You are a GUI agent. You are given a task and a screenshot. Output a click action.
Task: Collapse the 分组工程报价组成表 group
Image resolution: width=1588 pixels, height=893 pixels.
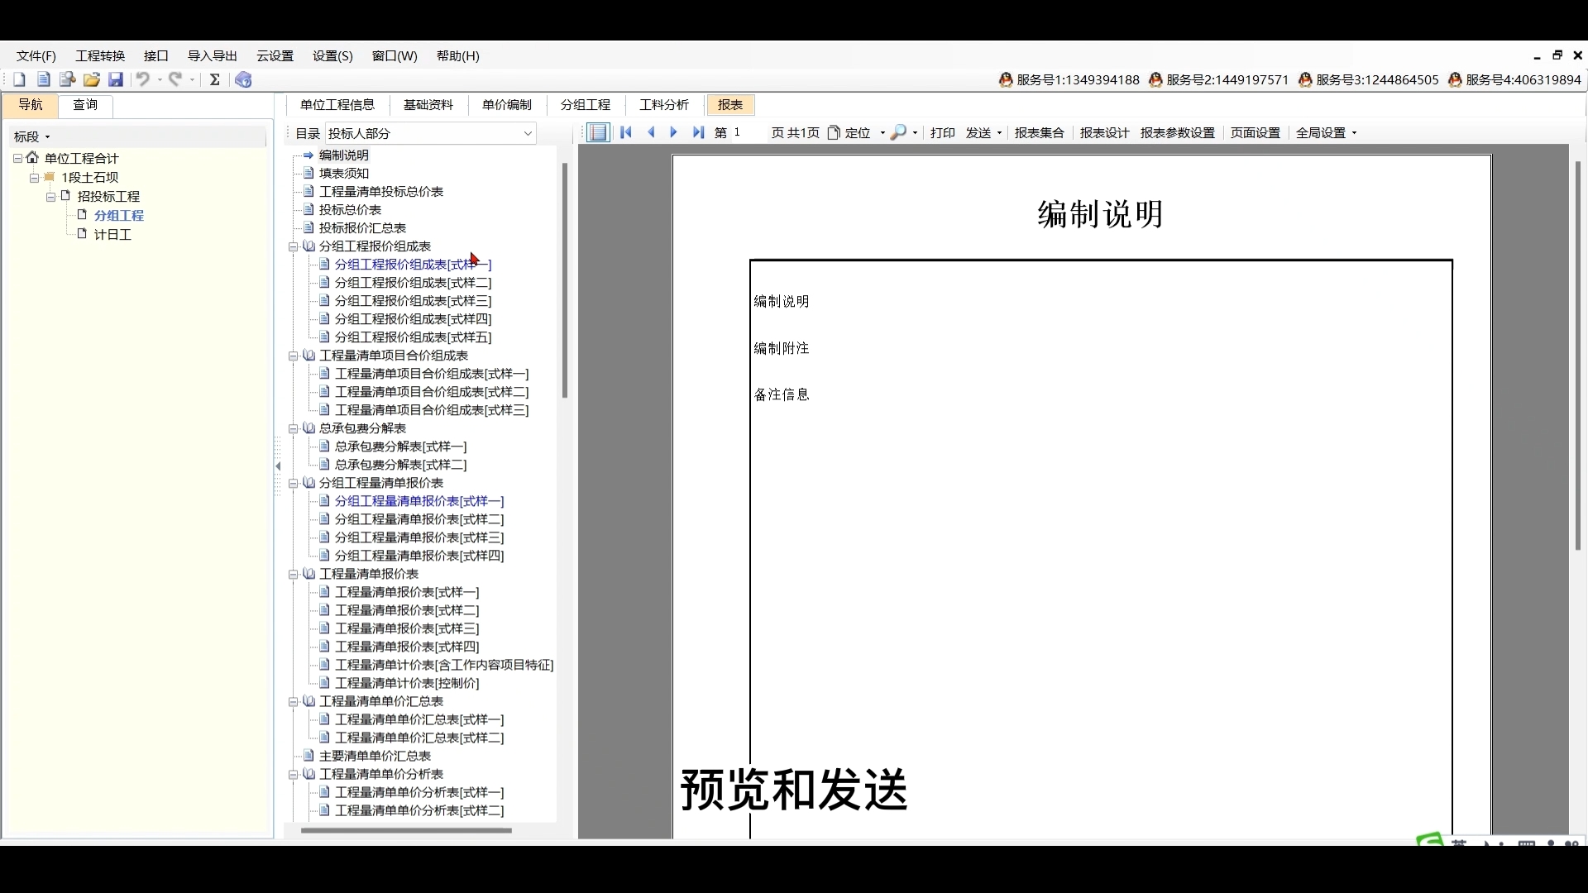(293, 246)
